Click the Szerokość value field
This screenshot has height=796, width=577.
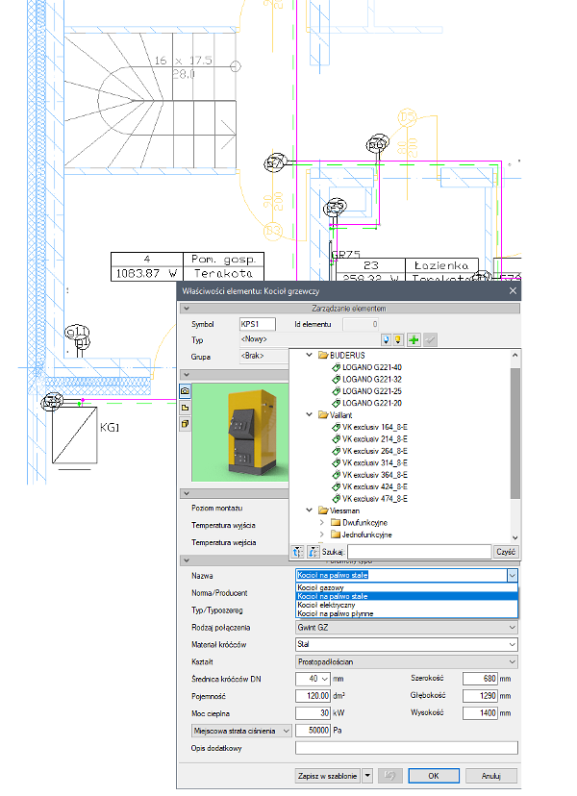point(480,679)
